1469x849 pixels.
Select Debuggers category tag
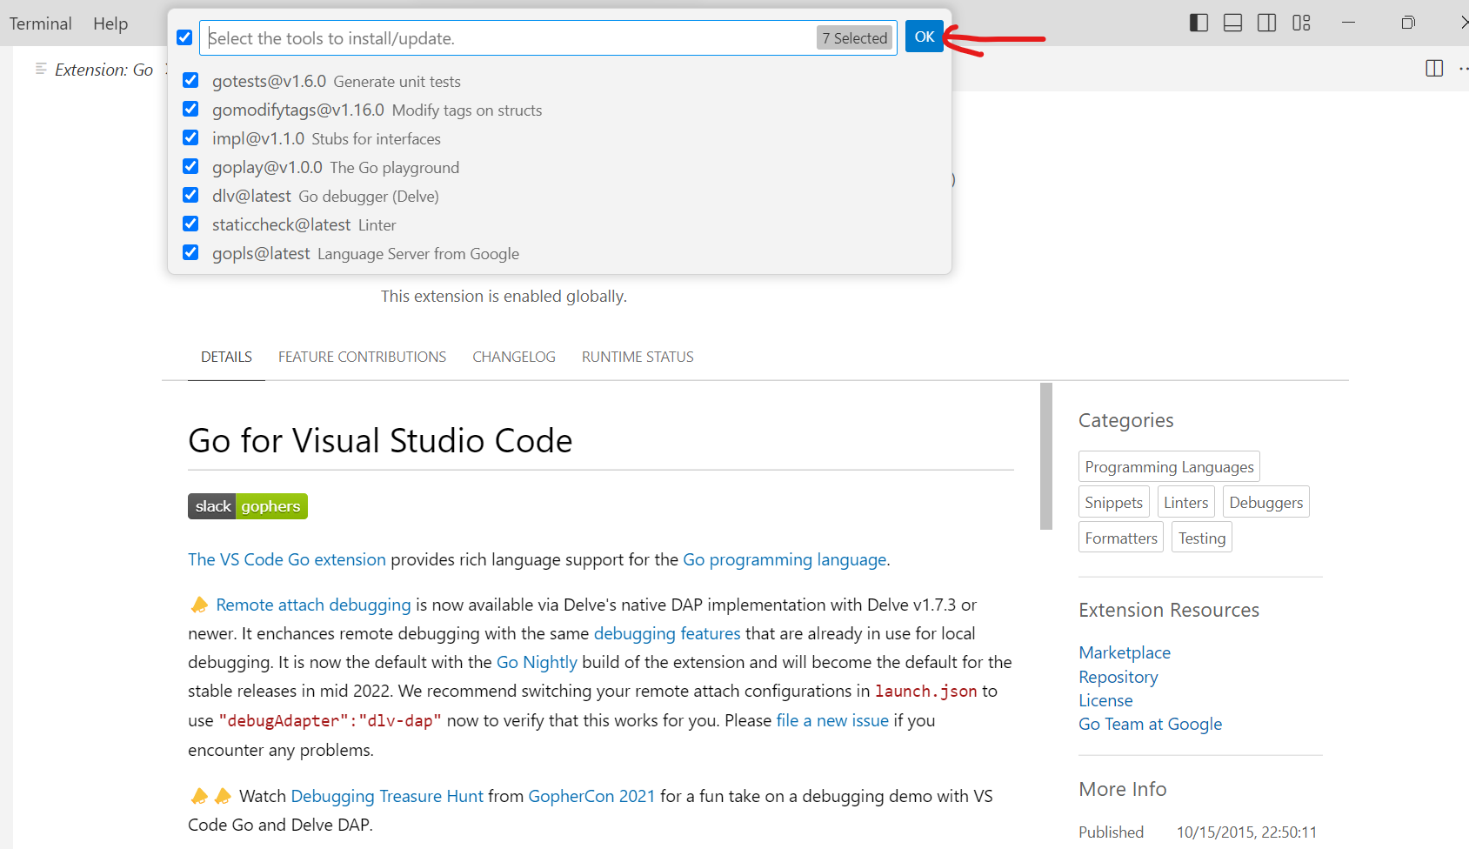pyautogui.click(x=1265, y=502)
